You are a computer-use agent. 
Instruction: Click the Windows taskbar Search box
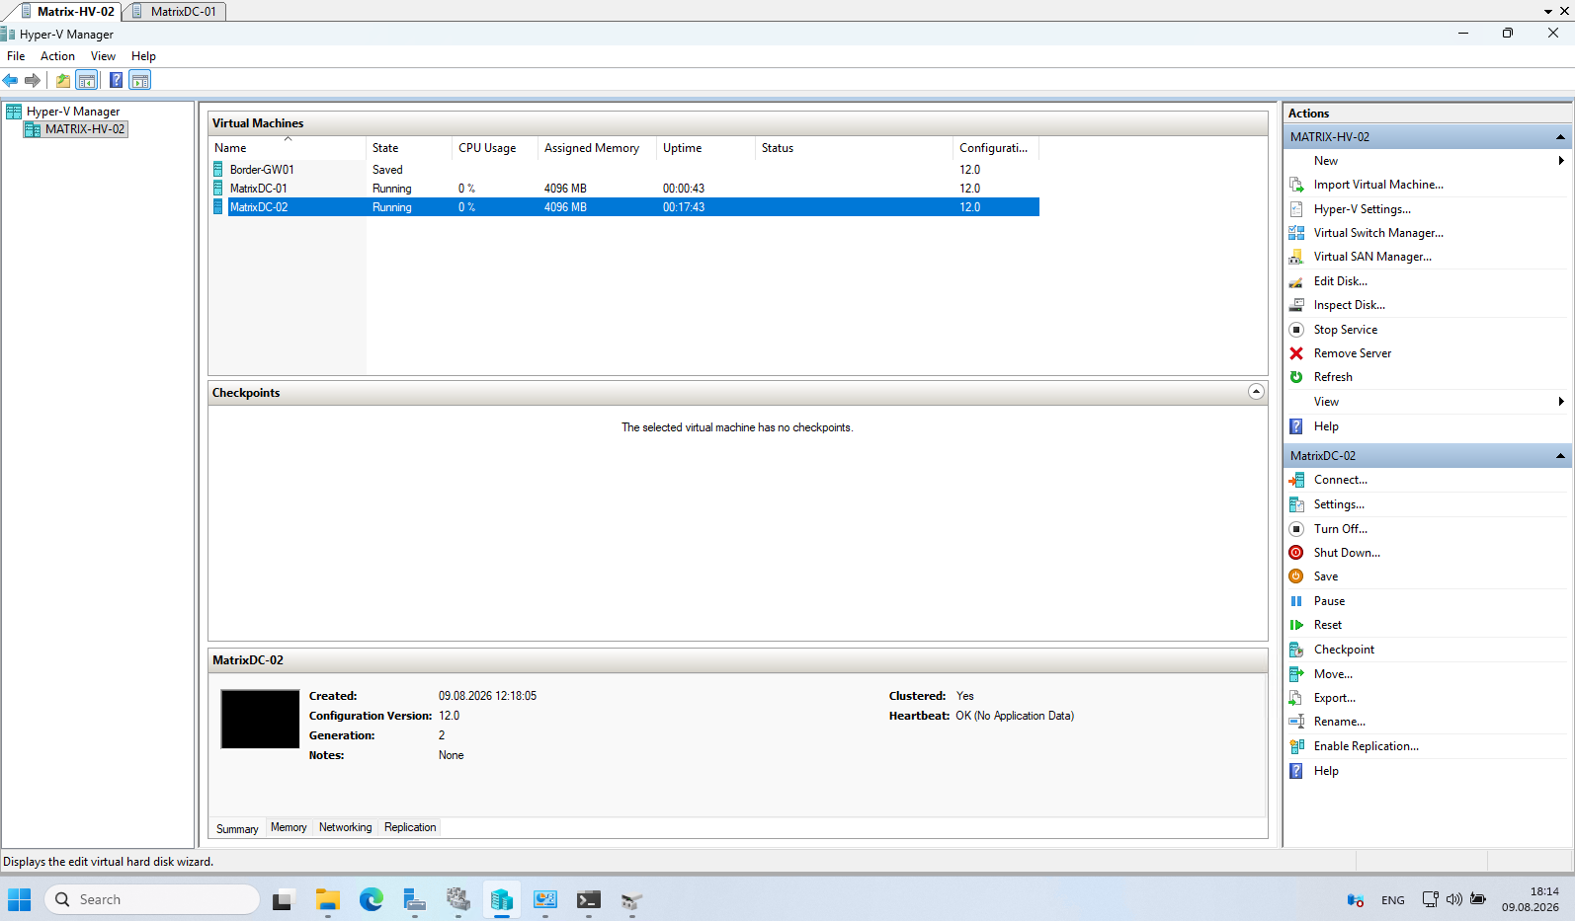point(151,899)
